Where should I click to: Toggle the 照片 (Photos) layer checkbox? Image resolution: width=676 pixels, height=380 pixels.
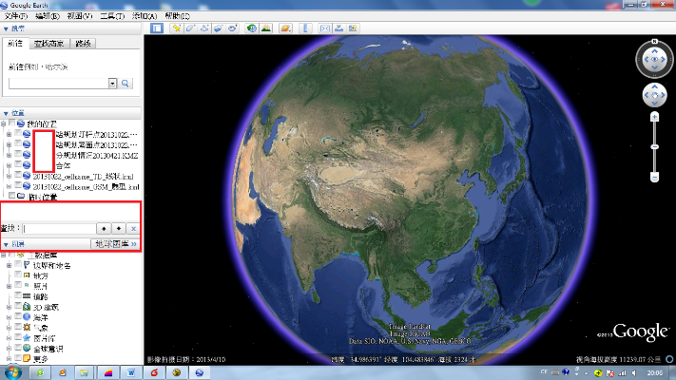(18, 285)
